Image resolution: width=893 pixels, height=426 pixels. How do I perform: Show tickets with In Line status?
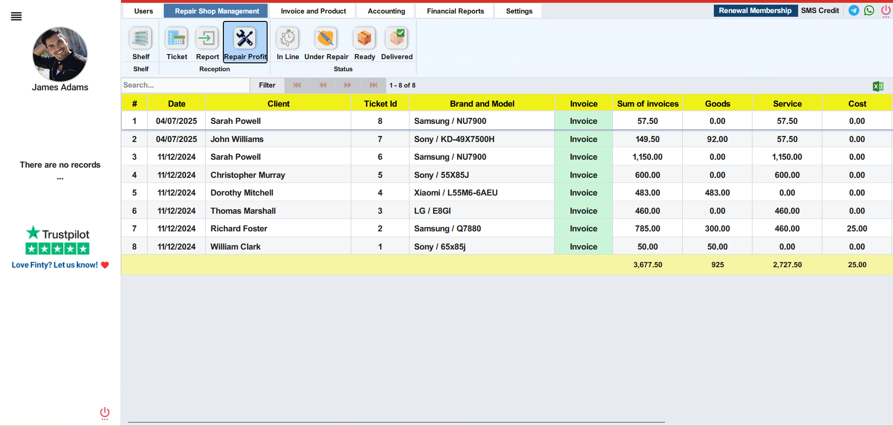pyautogui.click(x=288, y=43)
